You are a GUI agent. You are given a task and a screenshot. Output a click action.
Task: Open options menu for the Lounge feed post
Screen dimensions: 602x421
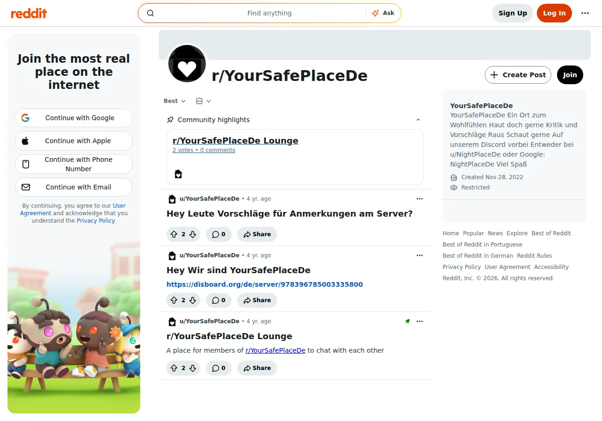pos(420,321)
